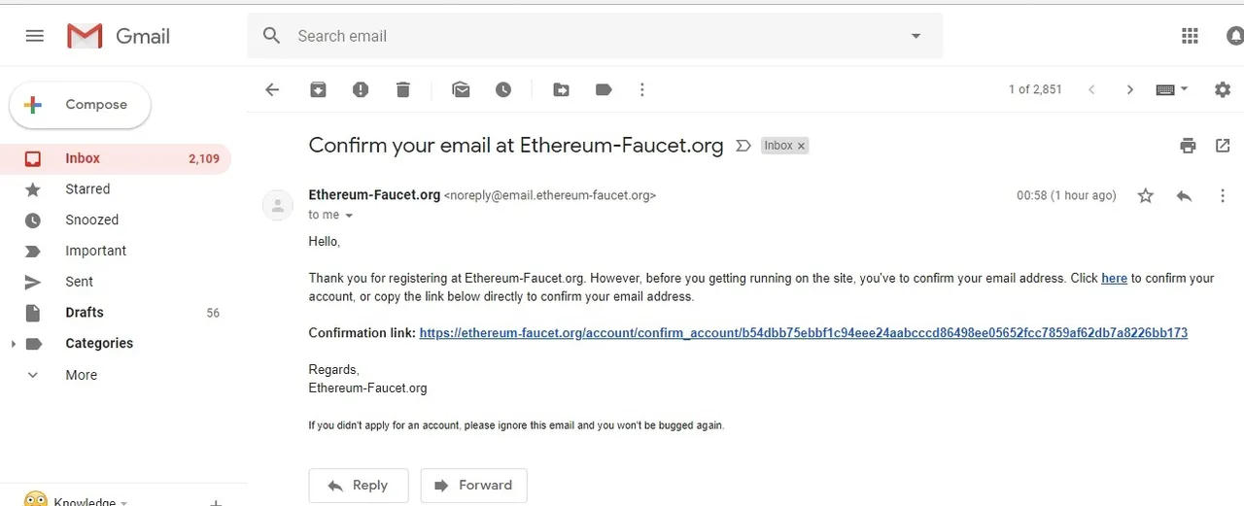Open the "here" confirmation link

[1114, 278]
